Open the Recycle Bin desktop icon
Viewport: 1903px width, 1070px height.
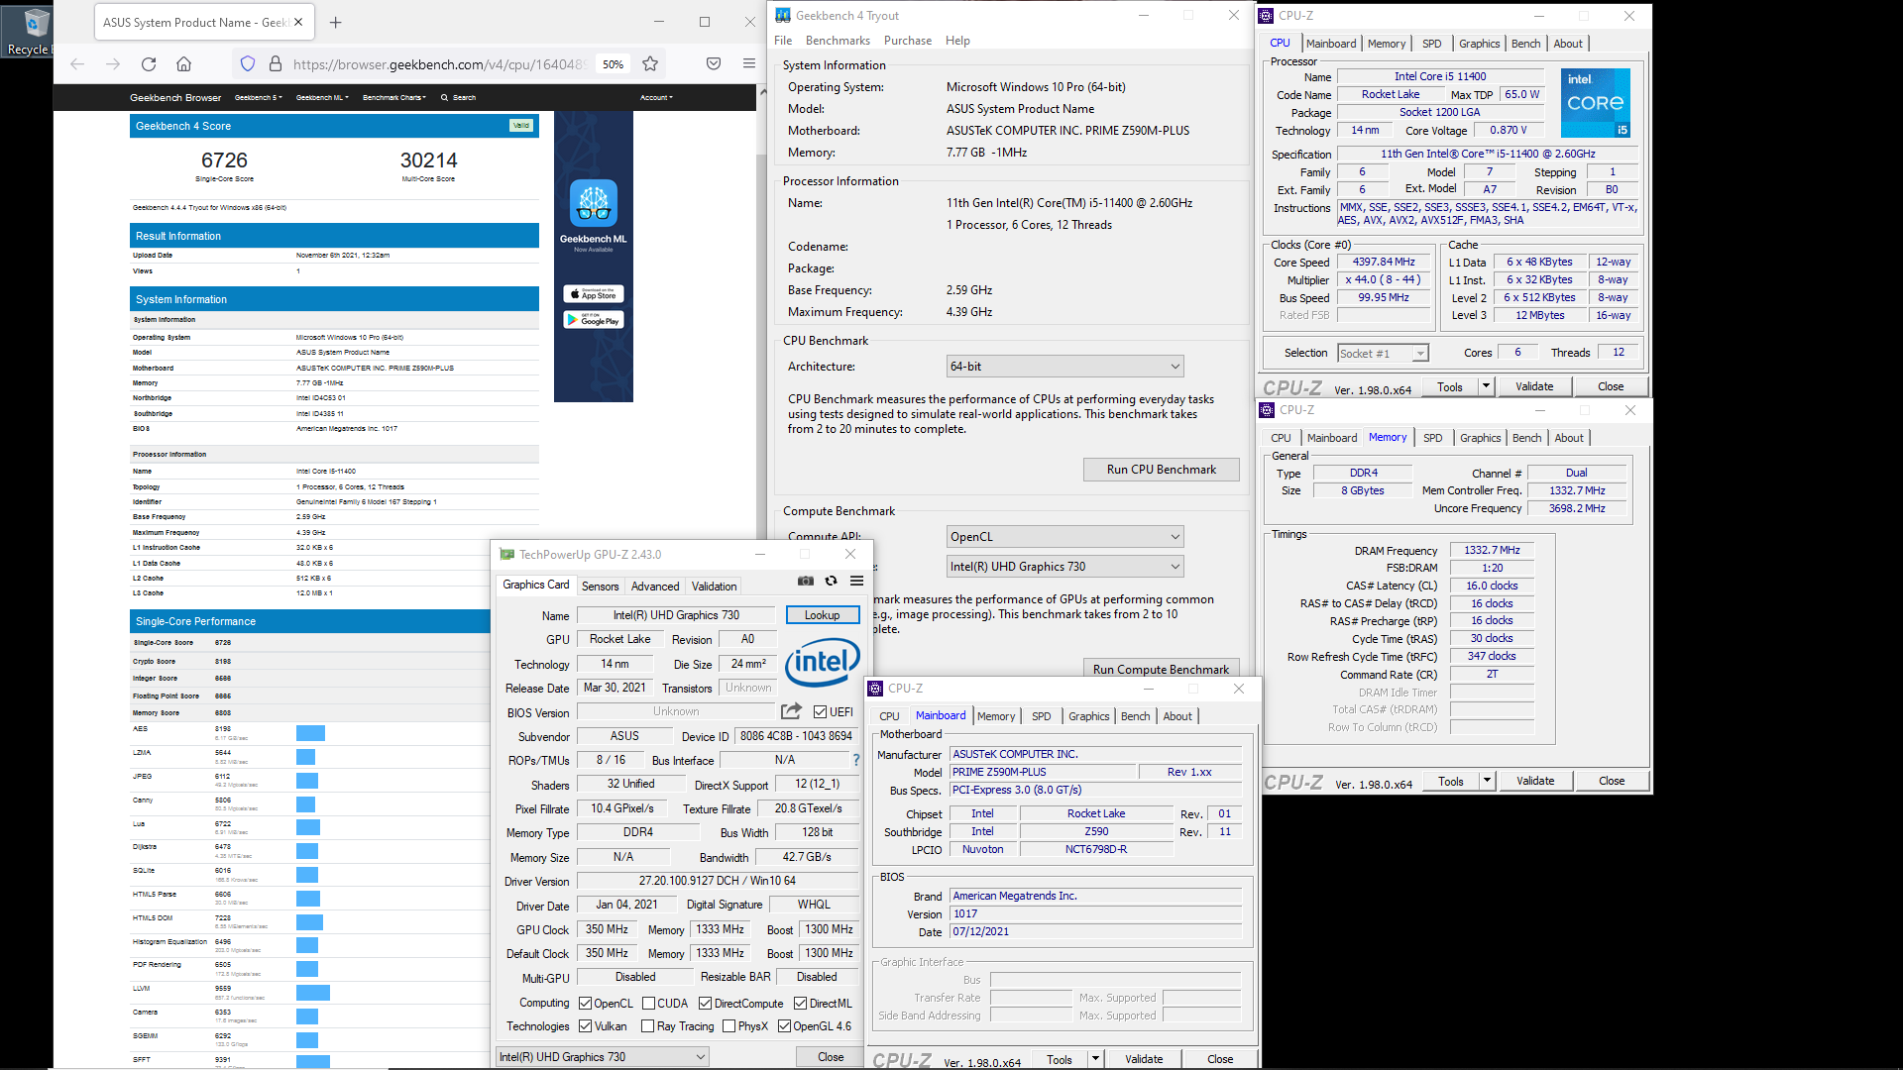coord(30,30)
